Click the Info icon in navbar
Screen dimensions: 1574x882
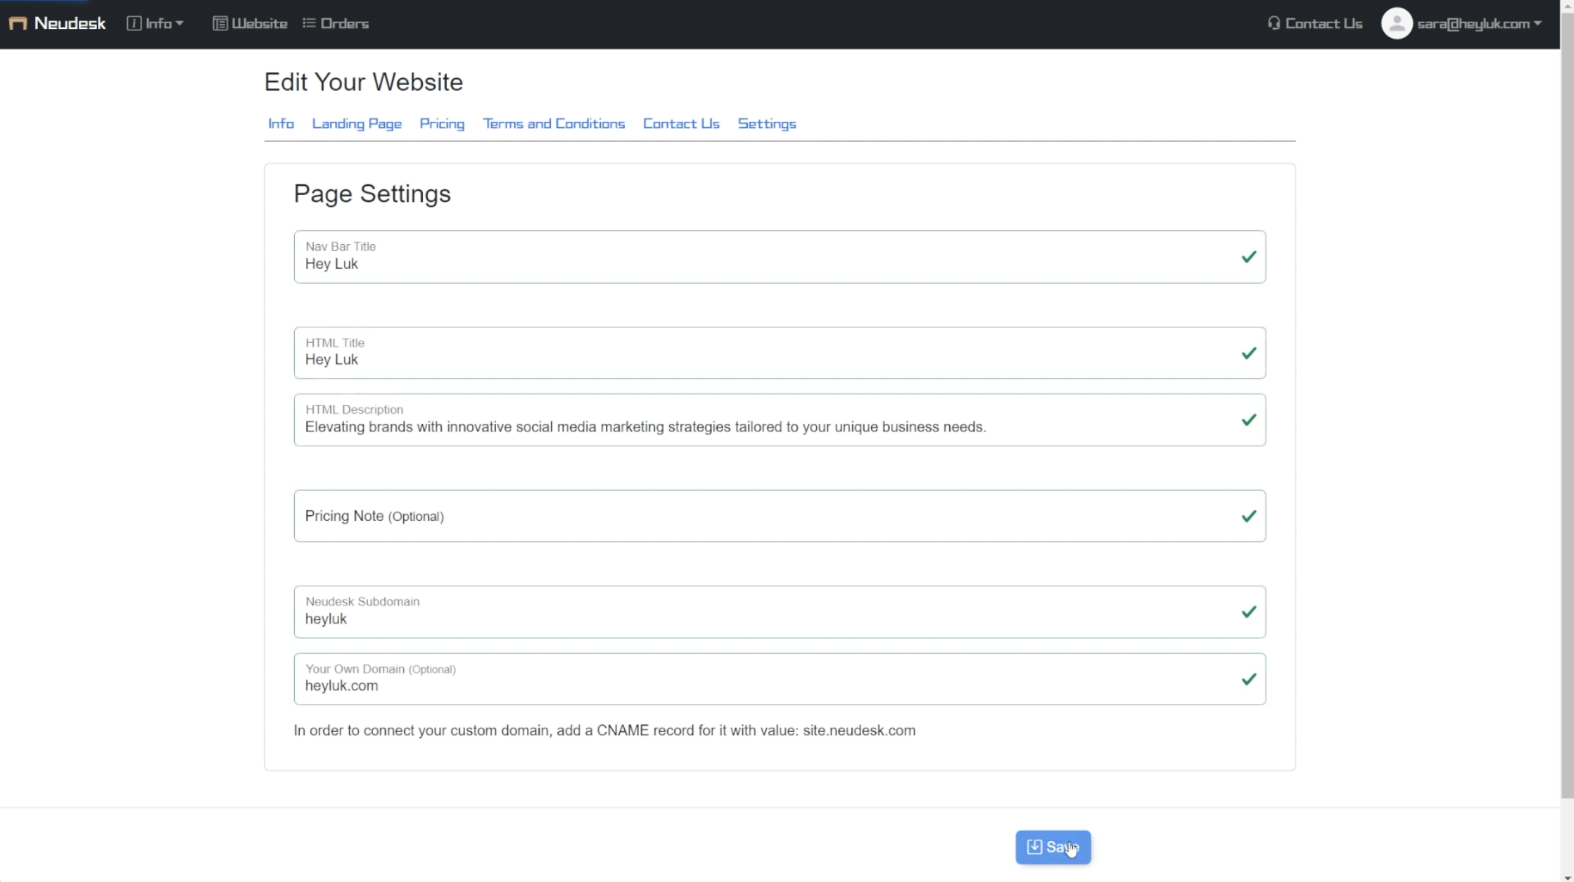click(x=134, y=24)
